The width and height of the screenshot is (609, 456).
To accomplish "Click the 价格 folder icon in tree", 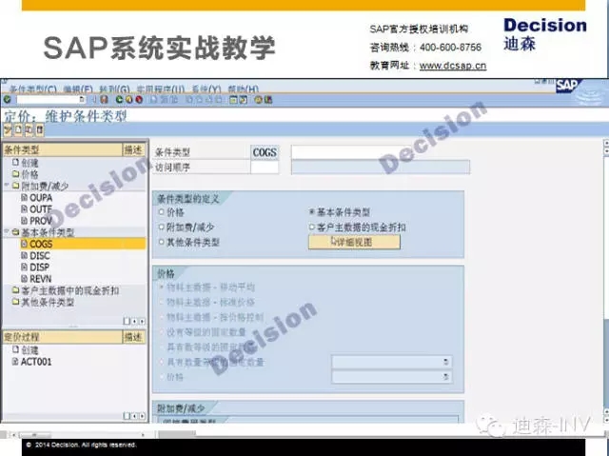I will pos(15,174).
